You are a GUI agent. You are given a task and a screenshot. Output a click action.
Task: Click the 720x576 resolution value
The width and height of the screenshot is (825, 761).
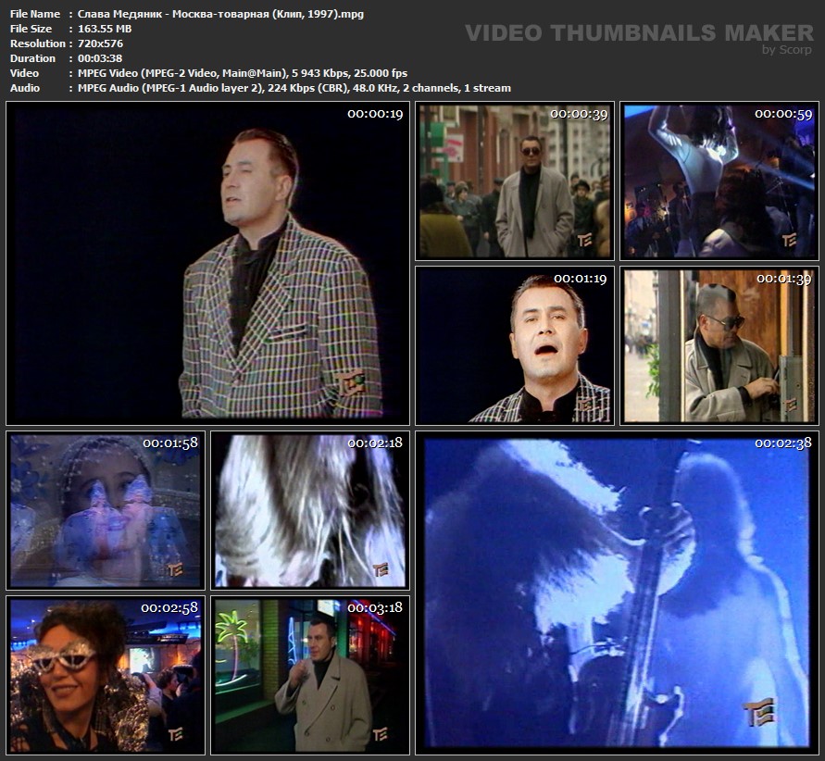click(100, 44)
